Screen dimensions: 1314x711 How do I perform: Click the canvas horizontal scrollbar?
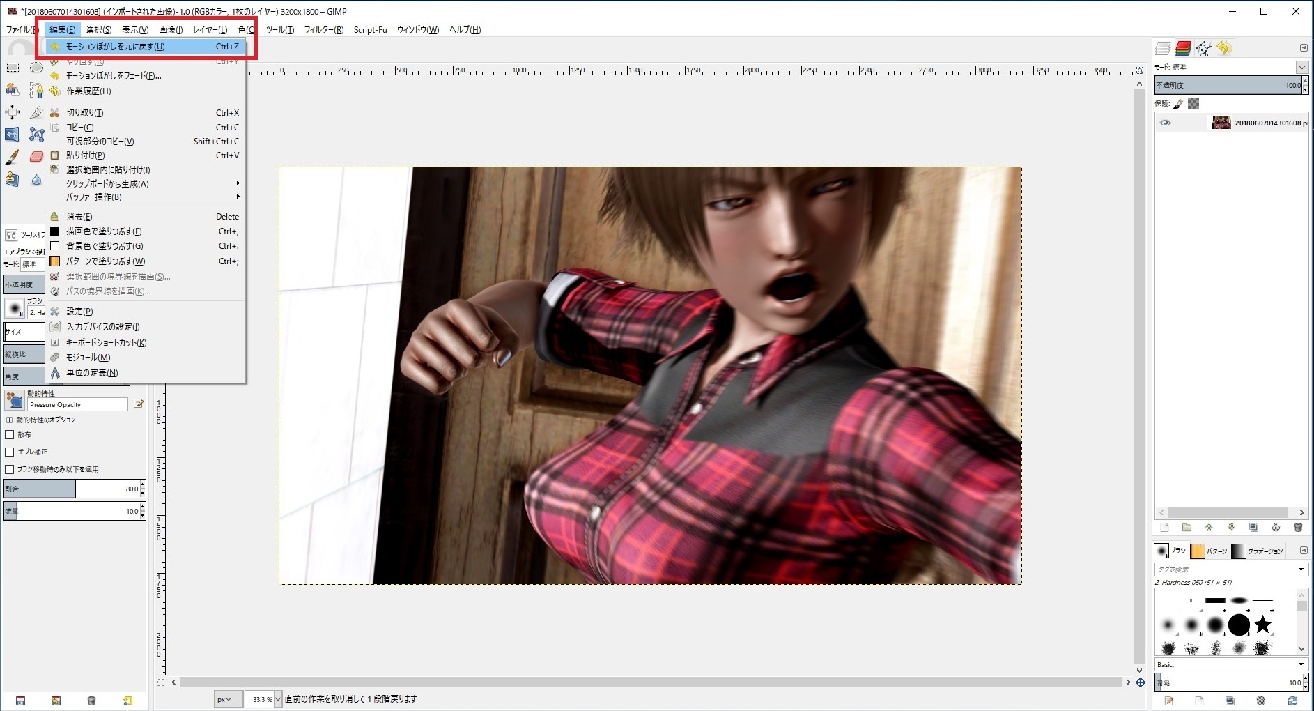pyautogui.click(x=649, y=682)
